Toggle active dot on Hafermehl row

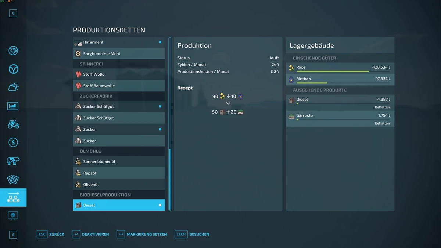(x=160, y=42)
